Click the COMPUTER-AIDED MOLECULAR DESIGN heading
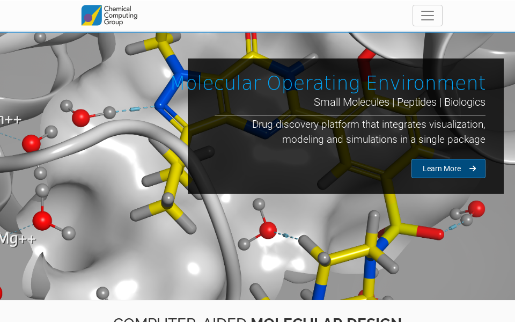The image size is (515, 322). pyautogui.click(x=257, y=319)
